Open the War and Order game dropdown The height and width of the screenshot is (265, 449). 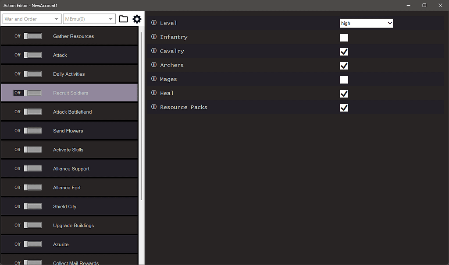tap(31, 19)
